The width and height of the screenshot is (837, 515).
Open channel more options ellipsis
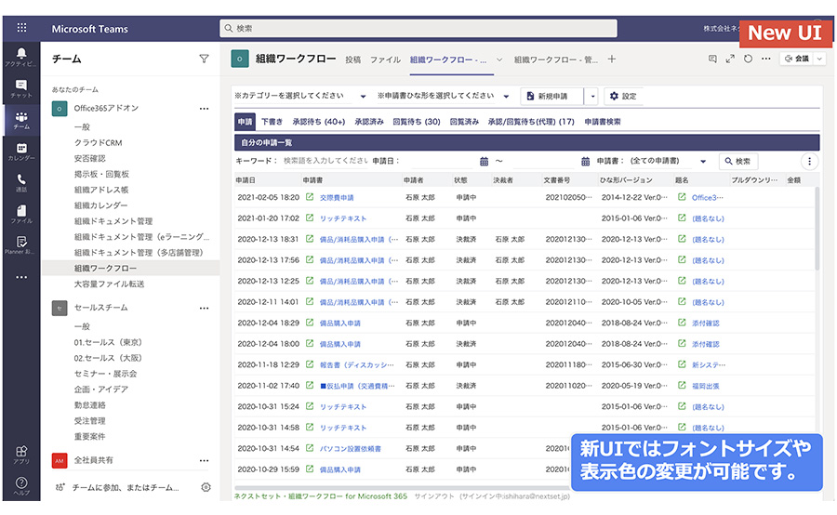(x=766, y=59)
